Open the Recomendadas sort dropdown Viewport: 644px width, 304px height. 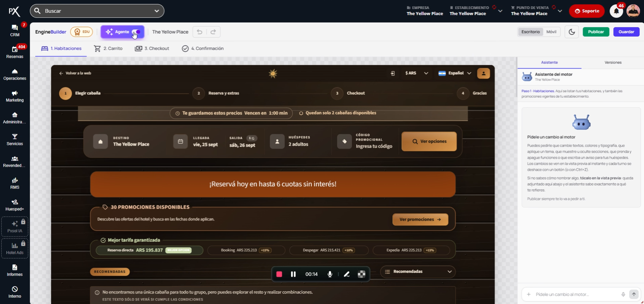pyautogui.click(x=418, y=271)
